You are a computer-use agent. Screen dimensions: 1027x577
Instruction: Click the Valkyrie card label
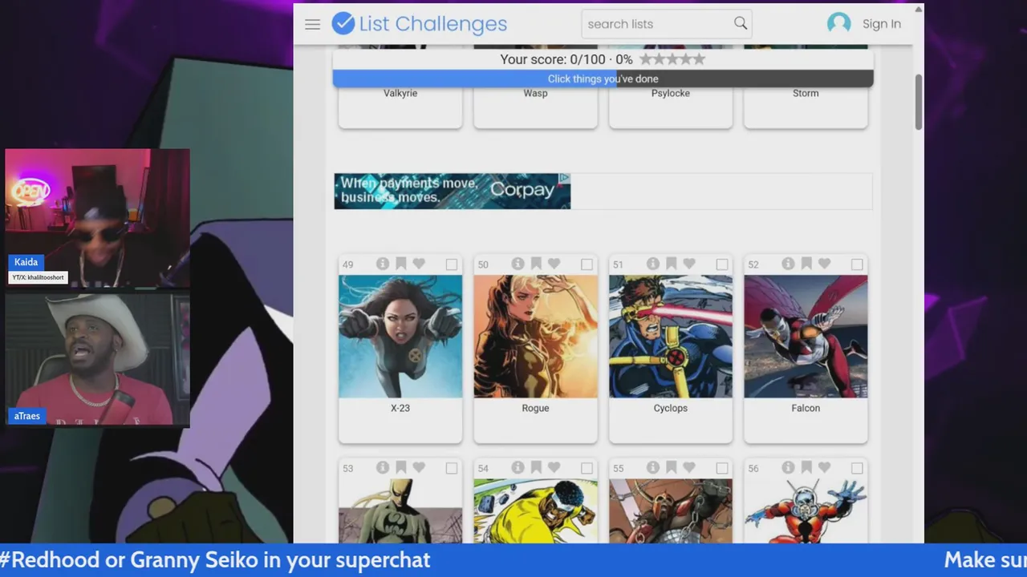click(x=400, y=93)
